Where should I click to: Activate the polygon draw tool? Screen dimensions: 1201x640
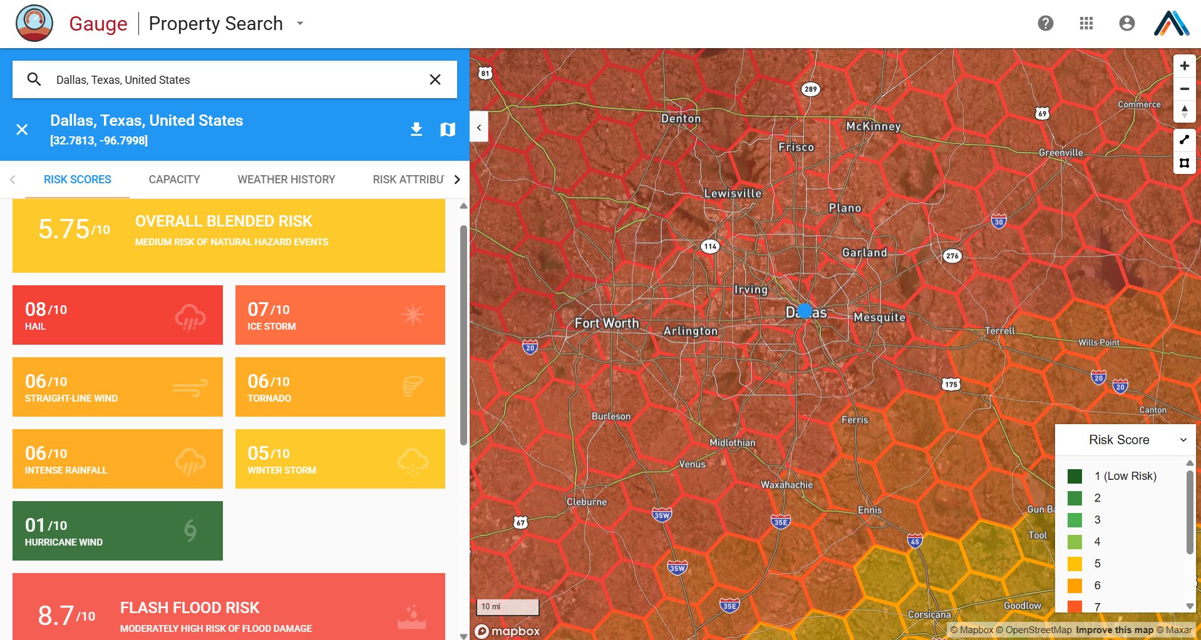(x=1184, y=163)
